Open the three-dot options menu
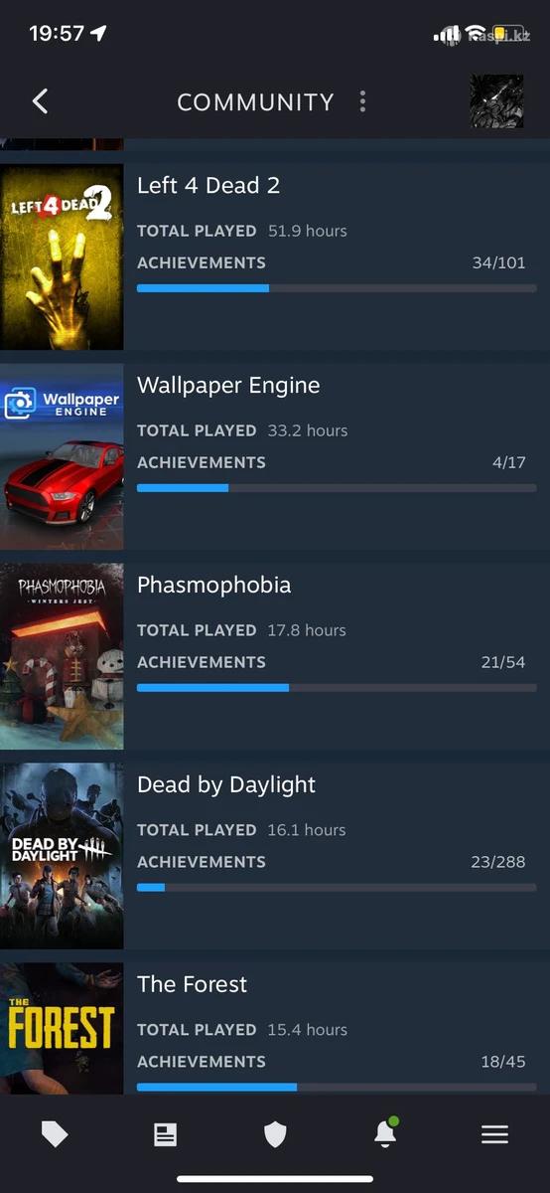The height and width of the screenshot is (1193, 550). 362,101
